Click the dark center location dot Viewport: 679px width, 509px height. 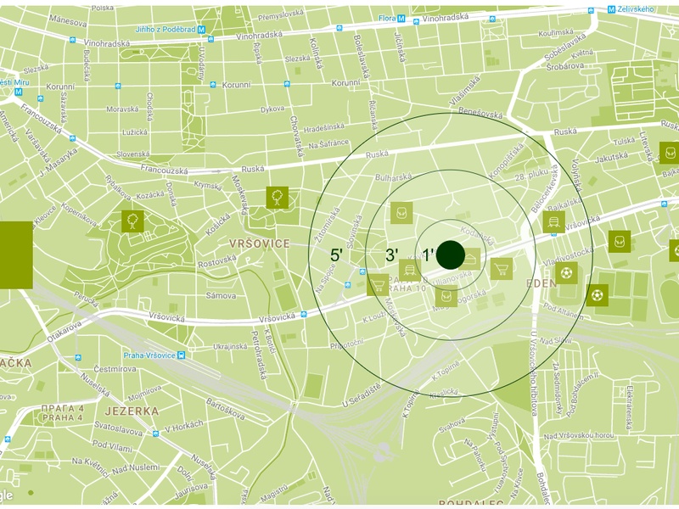(450, 254)
